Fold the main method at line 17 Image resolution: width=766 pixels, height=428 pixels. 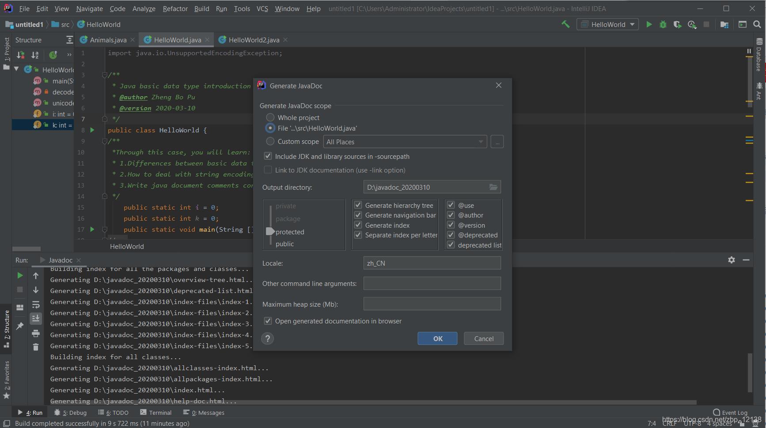pyautogui.click(x=105, y=229)
